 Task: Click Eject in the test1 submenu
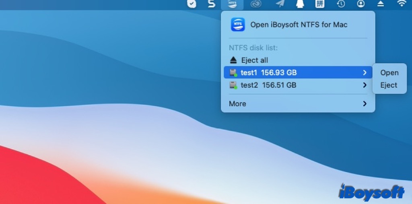tap(389, 85)
